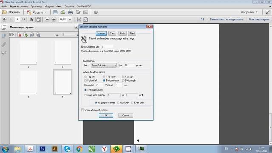Collapse the thumbnails panel arrow

(76, 27)
